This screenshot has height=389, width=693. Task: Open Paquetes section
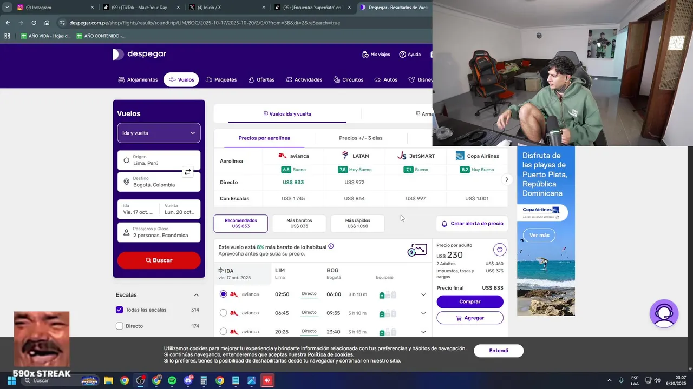point(221,79)
